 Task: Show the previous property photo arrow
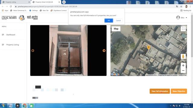[x=33, y=51]
